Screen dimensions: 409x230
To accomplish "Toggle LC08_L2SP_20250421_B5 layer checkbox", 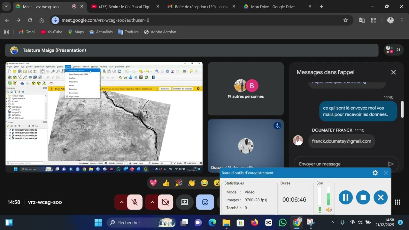I will click(10, 138).
